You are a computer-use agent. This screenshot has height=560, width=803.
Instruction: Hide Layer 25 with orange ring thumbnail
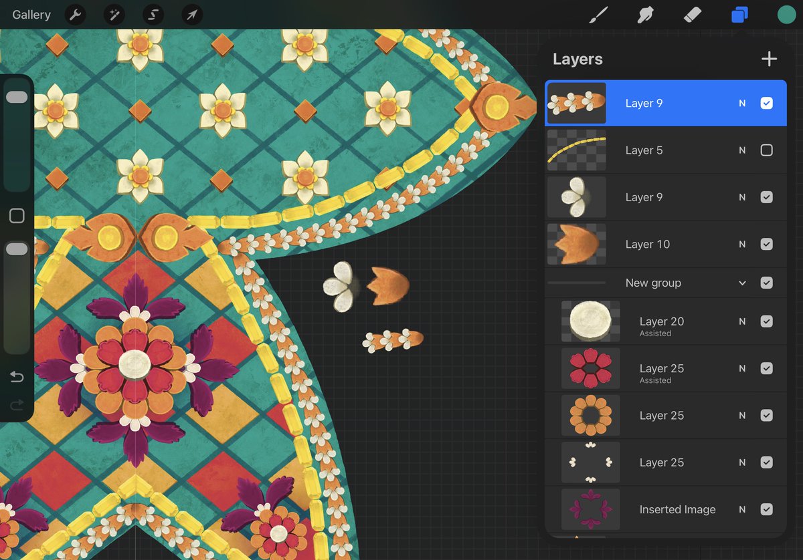pyautogui.click(x=767, y=415)
